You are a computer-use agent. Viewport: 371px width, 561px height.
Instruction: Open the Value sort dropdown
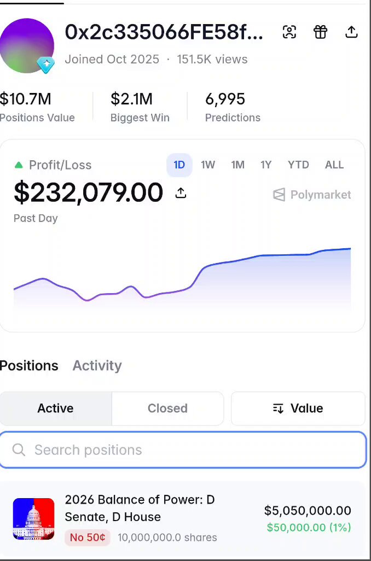[298, 408]
